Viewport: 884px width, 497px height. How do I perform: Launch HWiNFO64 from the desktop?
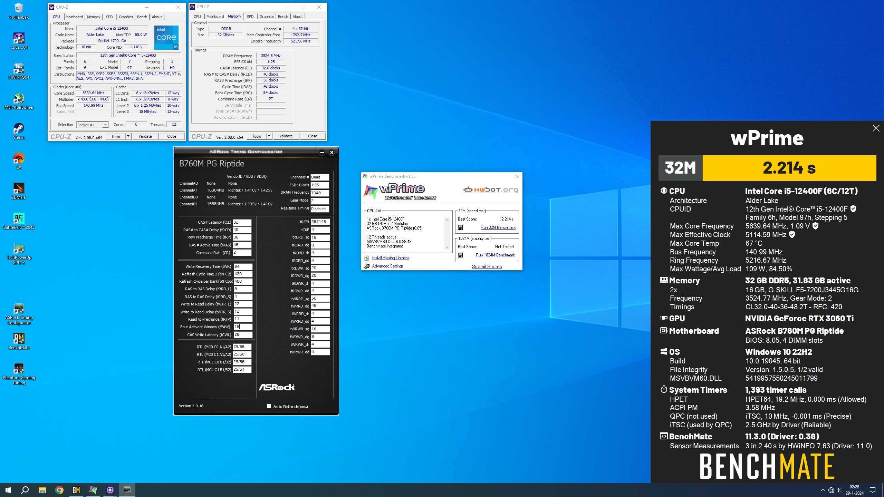pyautogui.click(x=19, y=71)
